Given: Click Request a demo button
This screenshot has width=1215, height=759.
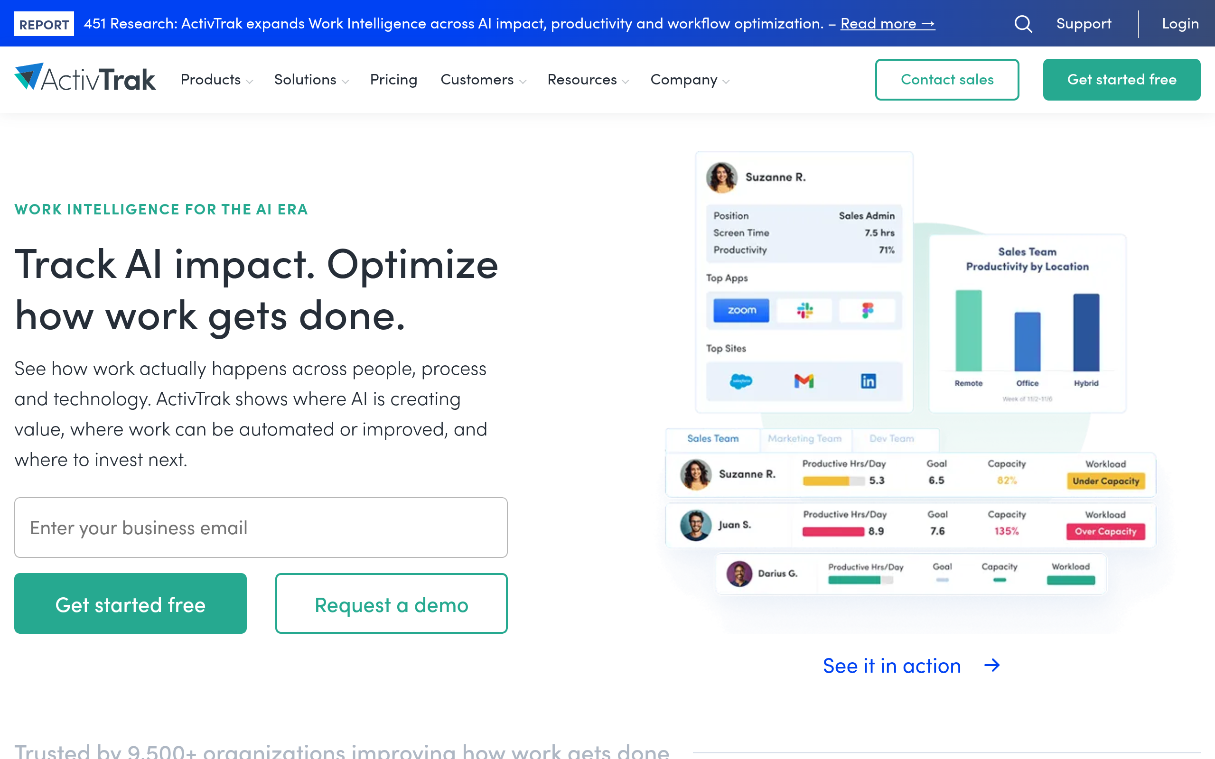Looking at the screenshot, I should (391, 603).
